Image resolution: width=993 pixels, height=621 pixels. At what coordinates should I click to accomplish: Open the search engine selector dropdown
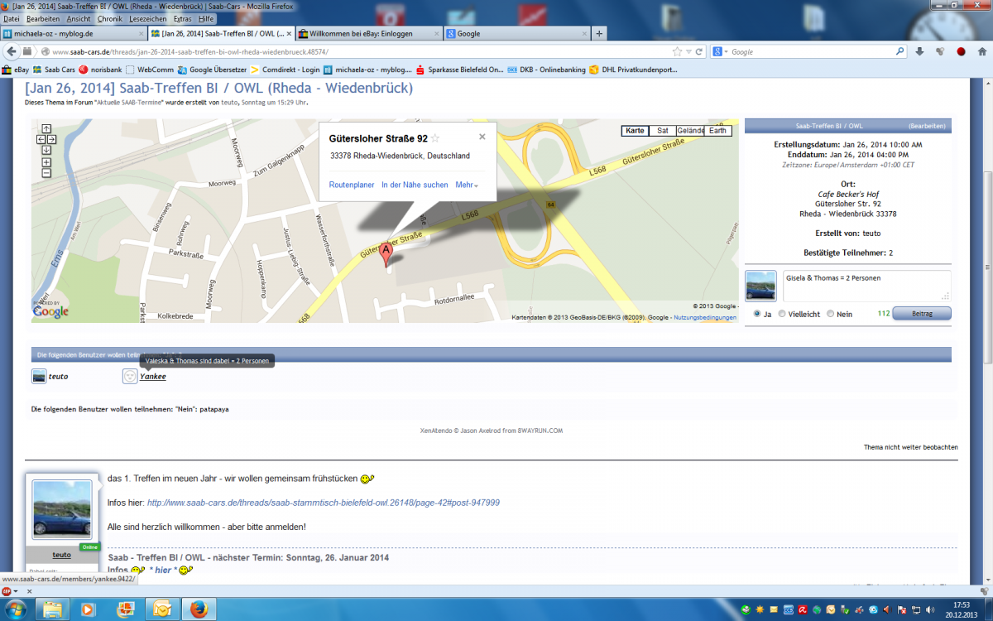721,51
